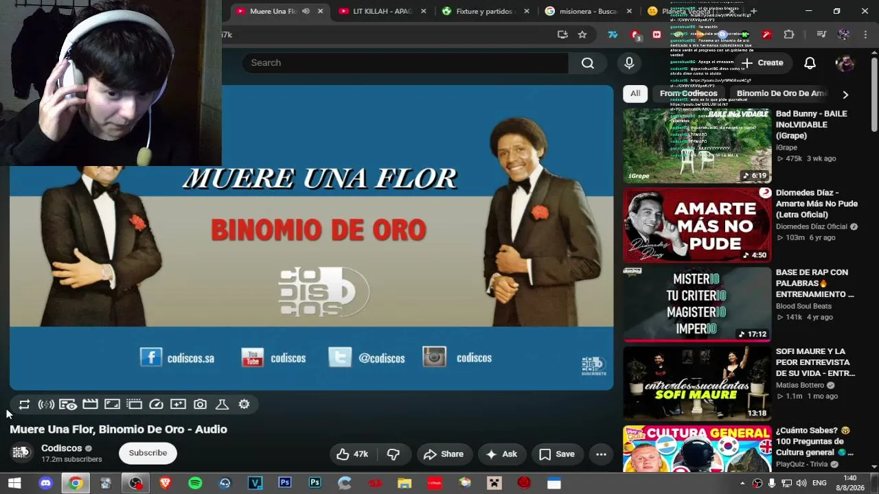Expand more filter chips with right arrow
Viewport: 879px width, 494px height.
pos(845,94)
